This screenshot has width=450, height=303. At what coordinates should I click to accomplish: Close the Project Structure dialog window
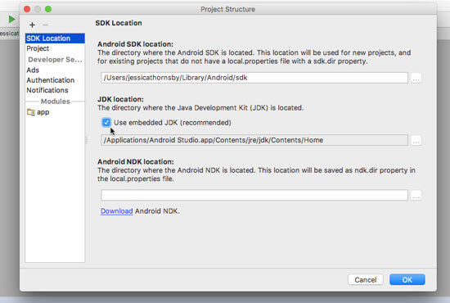pyautogui.click(x=27, y=9)
